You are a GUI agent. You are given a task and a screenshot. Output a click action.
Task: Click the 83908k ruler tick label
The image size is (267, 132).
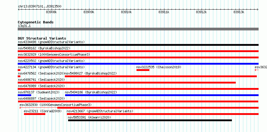[x=51, y=12]
